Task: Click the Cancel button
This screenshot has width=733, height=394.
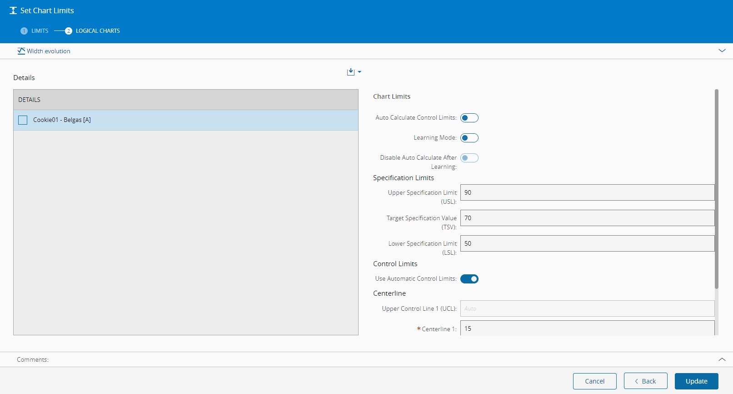Action: [594, 381]
